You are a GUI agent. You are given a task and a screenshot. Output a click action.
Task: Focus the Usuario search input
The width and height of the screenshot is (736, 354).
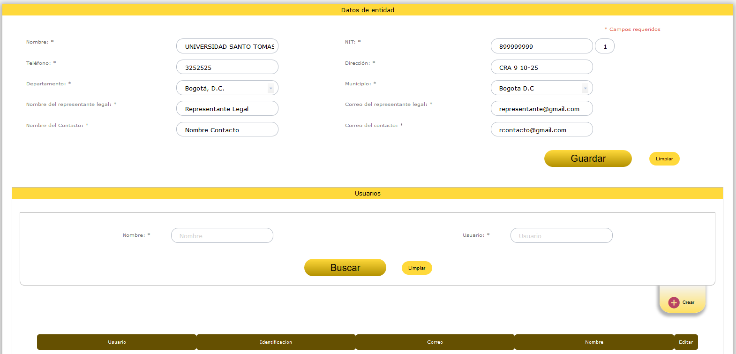[561, 236]
